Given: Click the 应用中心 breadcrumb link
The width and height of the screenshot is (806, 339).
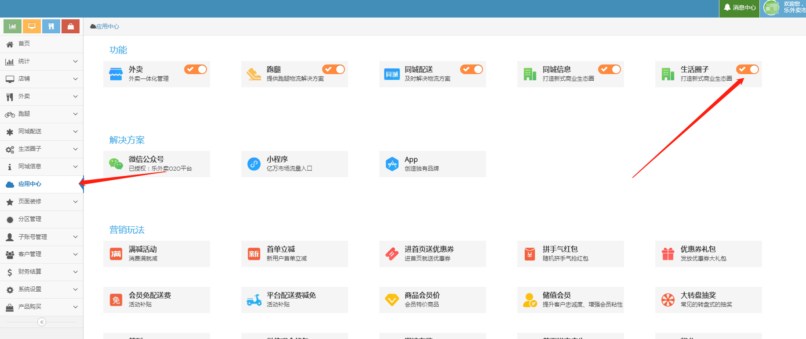Looking at the screenshot, I should 107,26.
